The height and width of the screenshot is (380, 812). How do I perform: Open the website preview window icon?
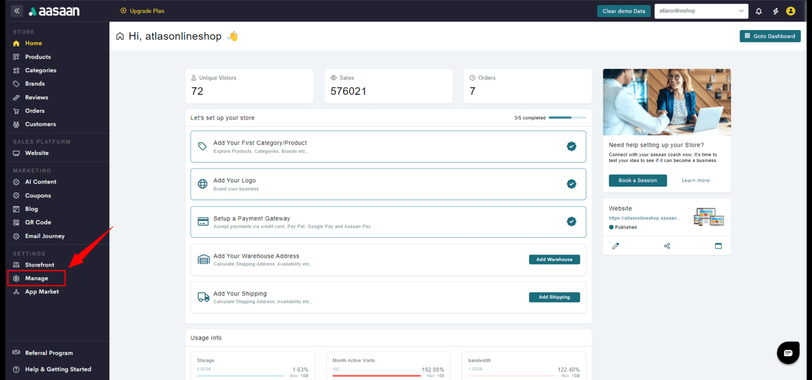[x=718, y=246]
